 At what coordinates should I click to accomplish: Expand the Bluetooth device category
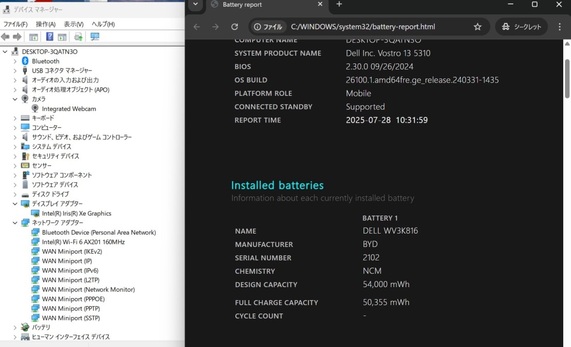(x=15, y=61)
